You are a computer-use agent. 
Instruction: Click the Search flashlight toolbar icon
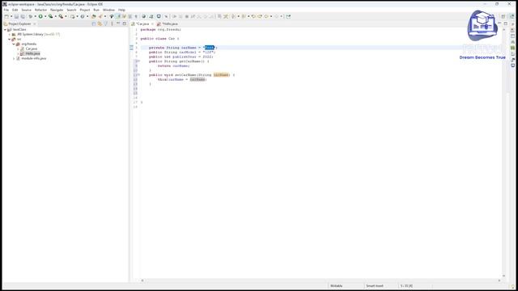[x=100, y=16]
